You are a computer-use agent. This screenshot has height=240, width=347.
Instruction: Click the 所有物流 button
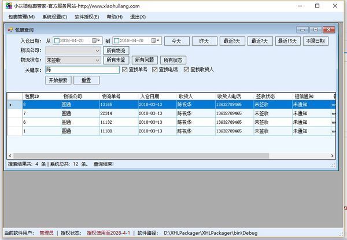(116, 50)
